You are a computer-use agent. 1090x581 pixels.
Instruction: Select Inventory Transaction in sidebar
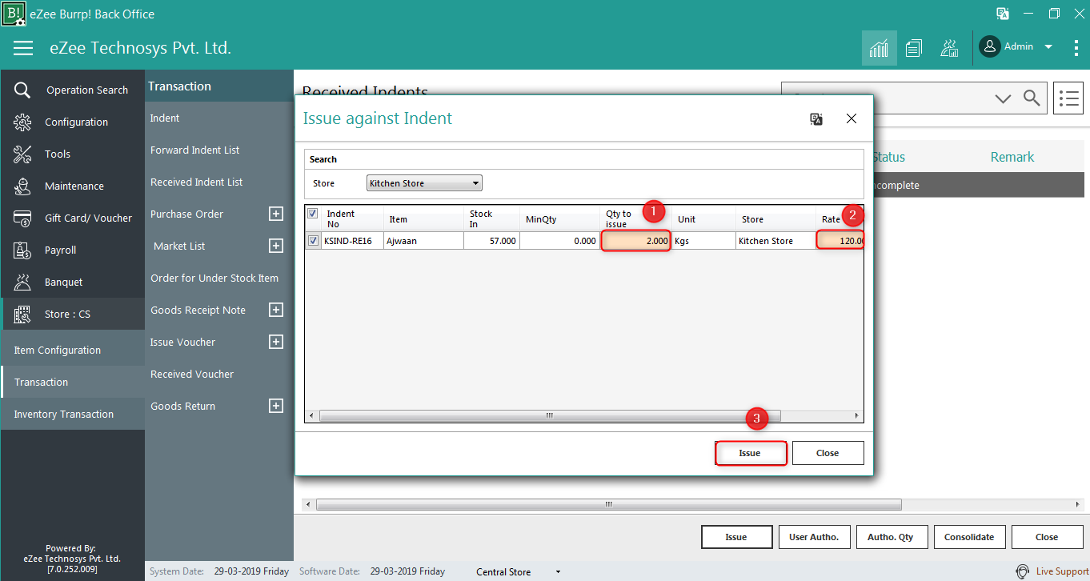tap(73, 414)
